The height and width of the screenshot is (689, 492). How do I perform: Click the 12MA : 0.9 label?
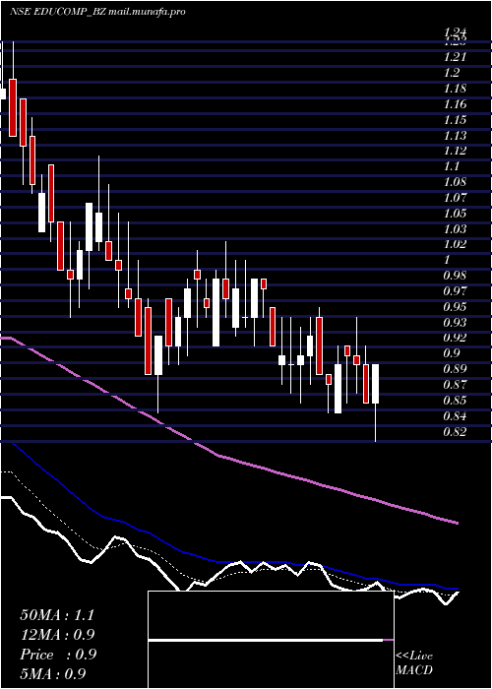[57, 635]
